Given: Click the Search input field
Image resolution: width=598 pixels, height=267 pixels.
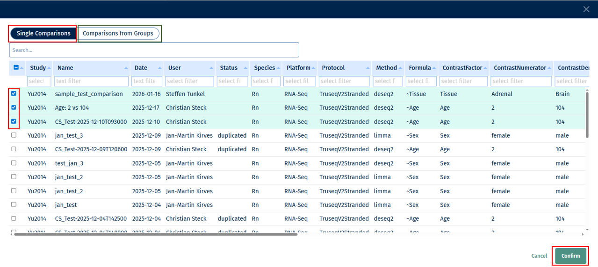Looking at the screenshot, I should (154, 50).
